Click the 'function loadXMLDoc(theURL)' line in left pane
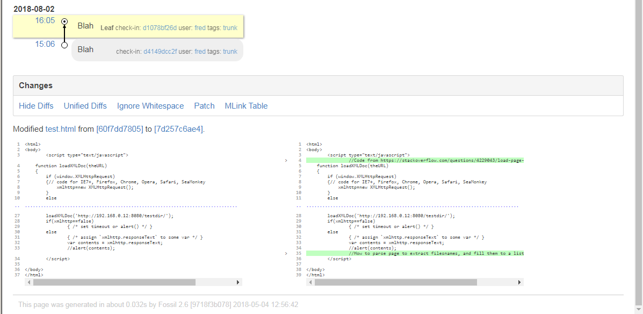 (x=71, y=166)
